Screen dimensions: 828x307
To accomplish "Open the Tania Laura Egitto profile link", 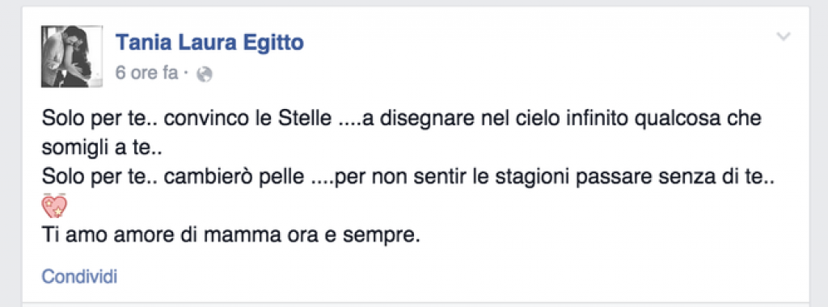I will 209,42.
